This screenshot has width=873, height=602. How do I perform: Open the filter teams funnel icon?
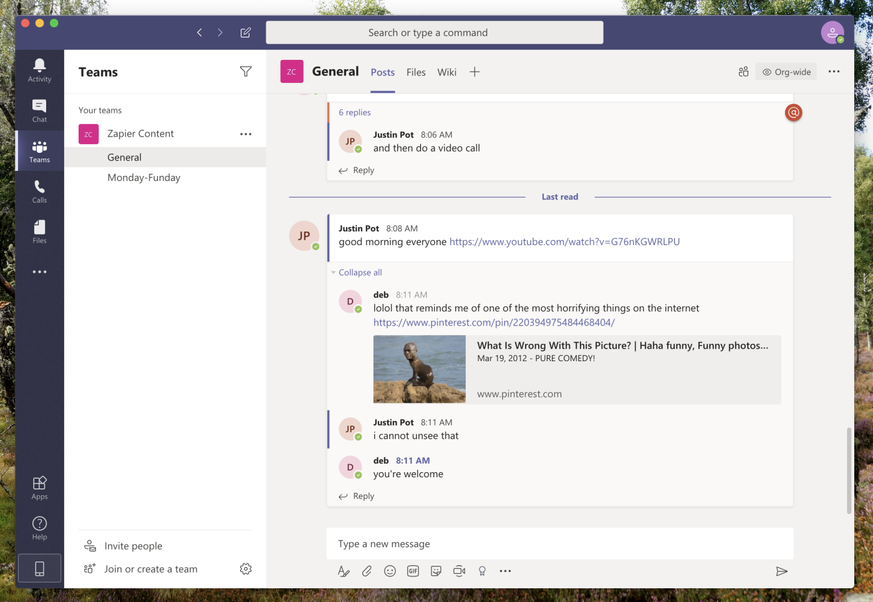[246, 72]
